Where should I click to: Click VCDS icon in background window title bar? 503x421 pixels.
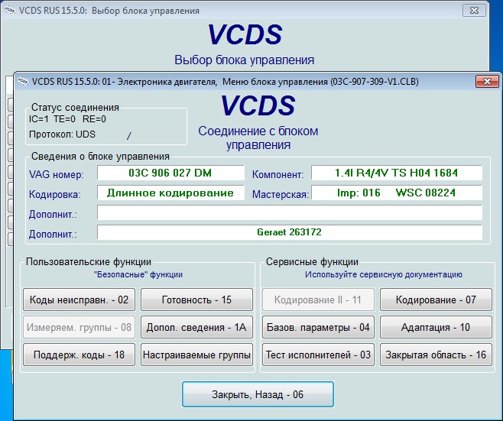pyautogui.click(x=10, y=10)
